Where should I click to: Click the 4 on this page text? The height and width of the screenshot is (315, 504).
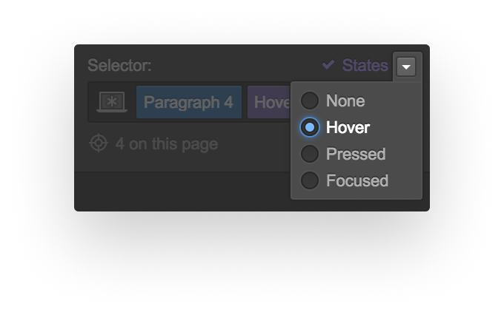(x=167, y=143)
